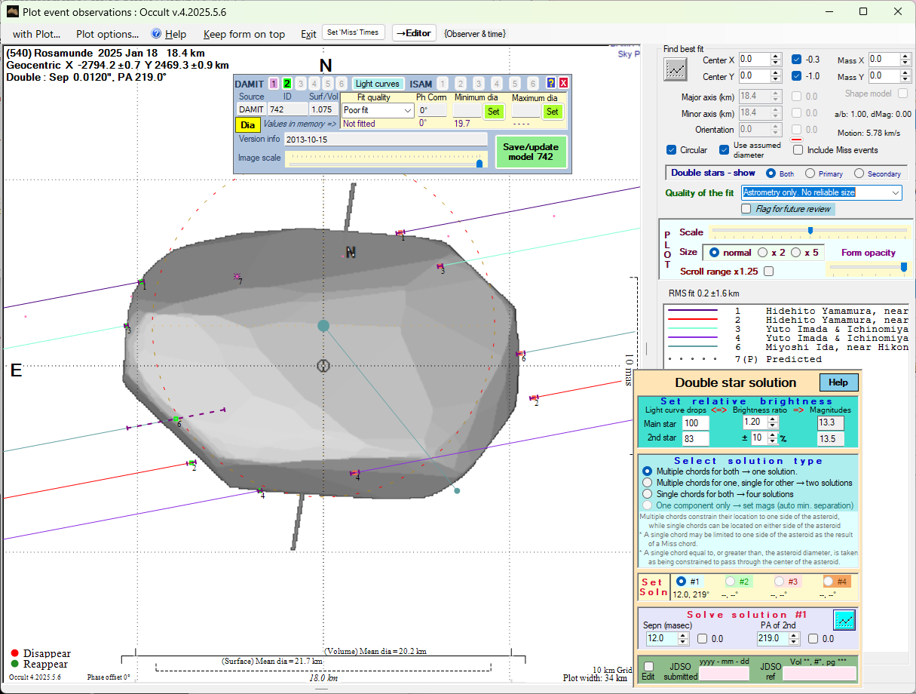Click Save/update model 742
The height and width of the screenshot is (694, 916).
tap(531, 151)
